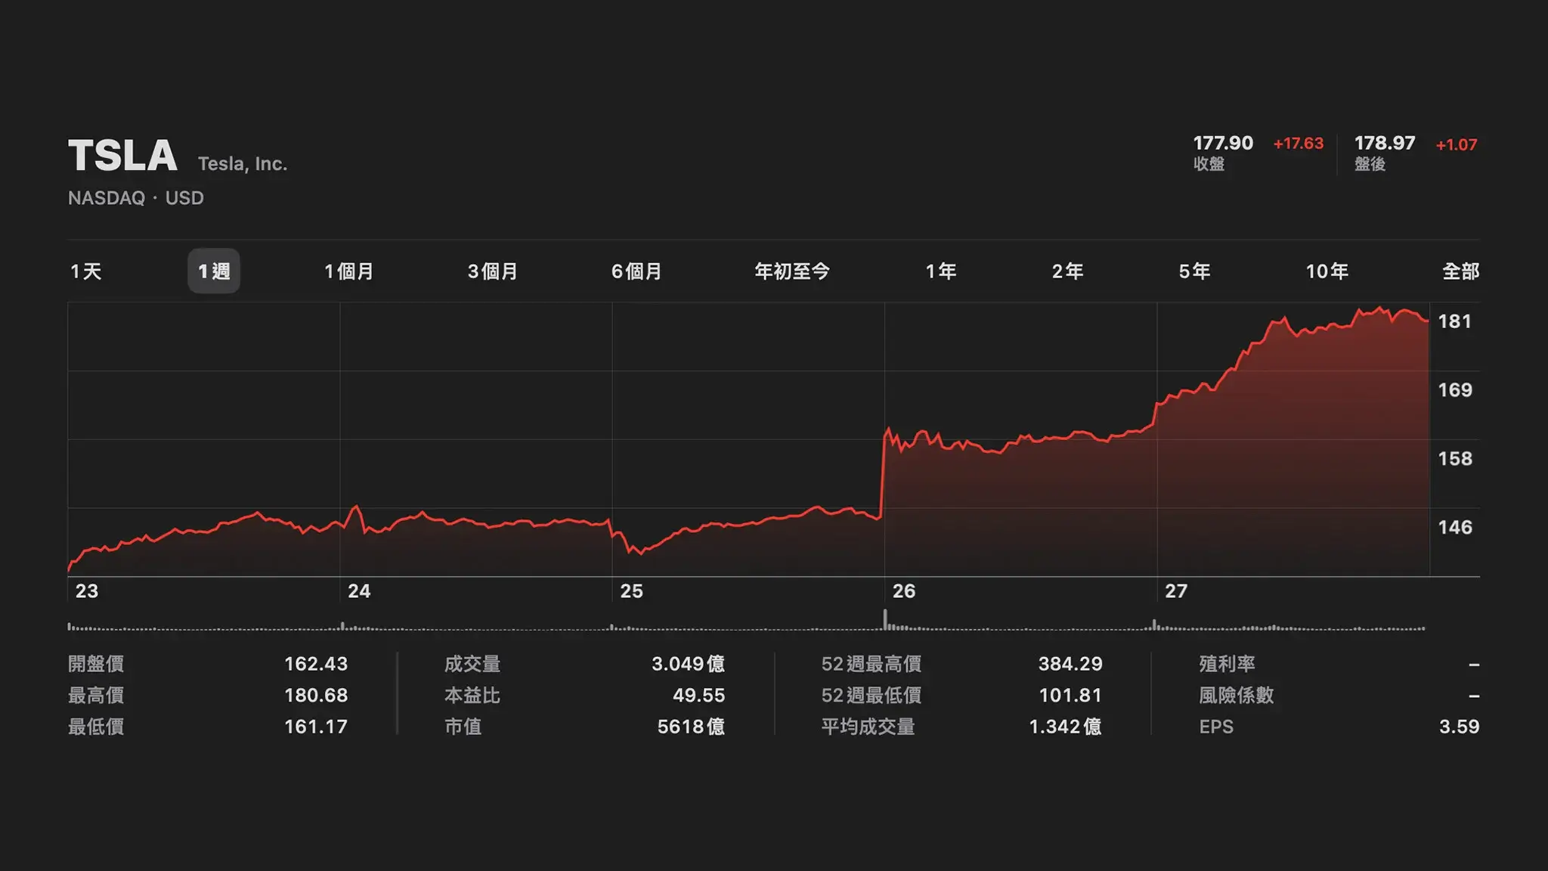Viewport: 1548px width, 871px height.
Task: Click the 25 date marker on chart axis
Action: (x=632, y=591)
